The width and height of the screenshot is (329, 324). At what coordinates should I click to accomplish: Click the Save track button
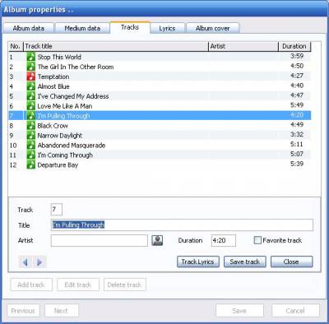[245, 262]
